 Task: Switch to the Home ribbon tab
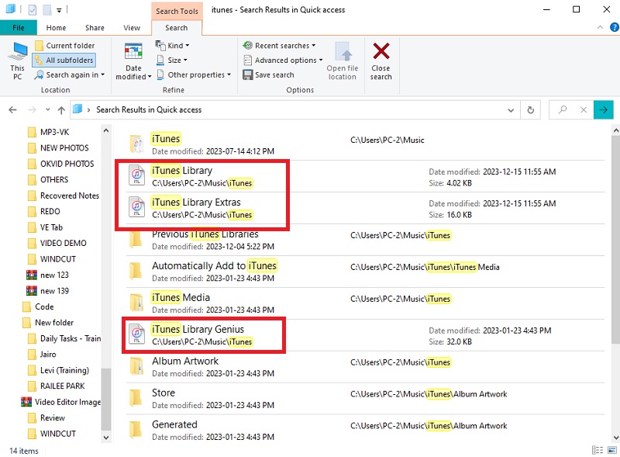[x=56, y=28]
